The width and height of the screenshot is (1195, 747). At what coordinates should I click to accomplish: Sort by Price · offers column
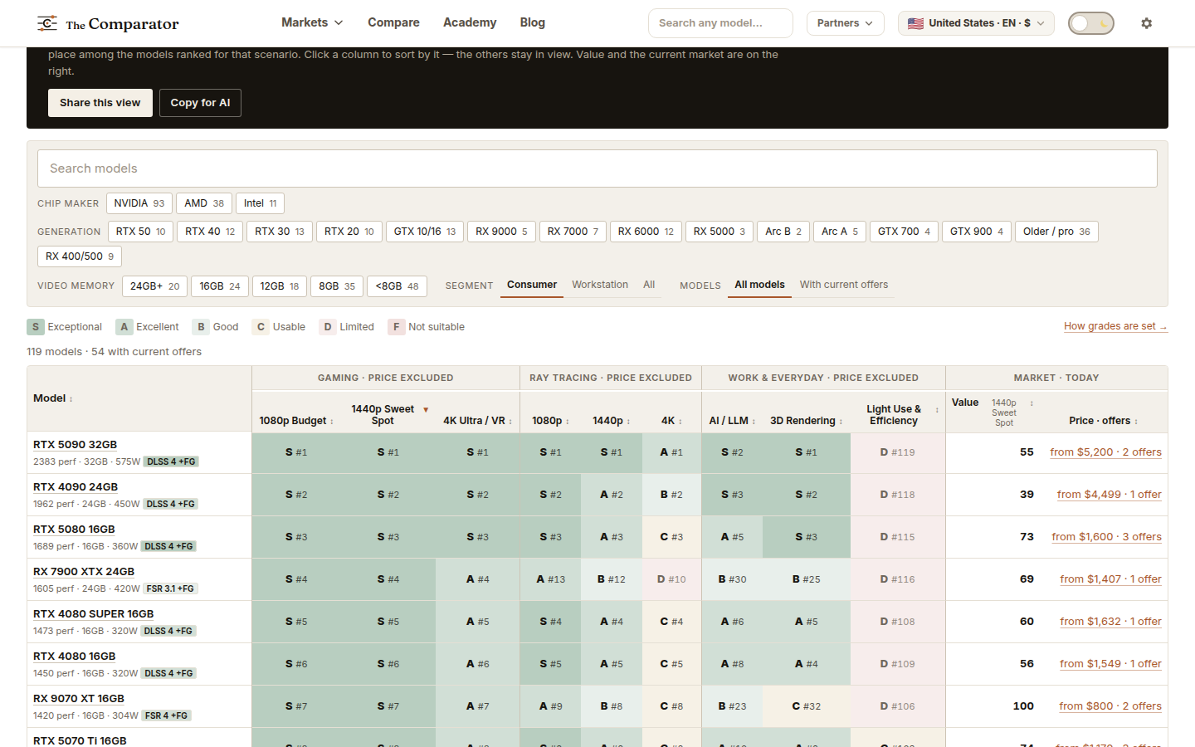coord(1103,421)
